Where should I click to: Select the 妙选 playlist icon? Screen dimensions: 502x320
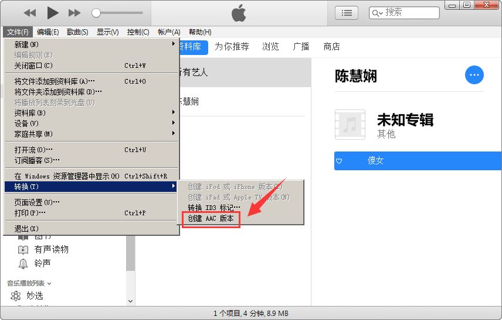tap(16, 295)
